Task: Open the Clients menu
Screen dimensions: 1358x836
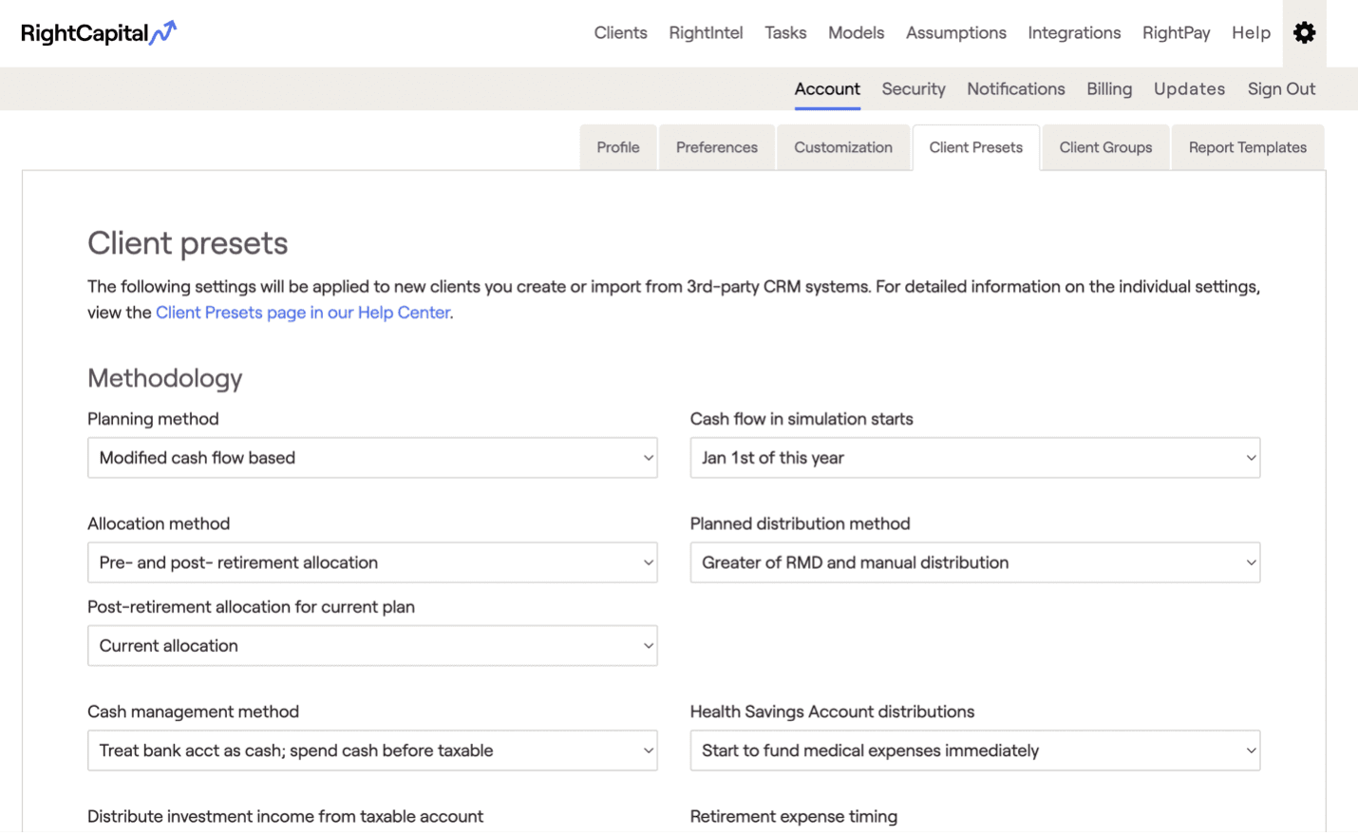Action: [620, 33]
